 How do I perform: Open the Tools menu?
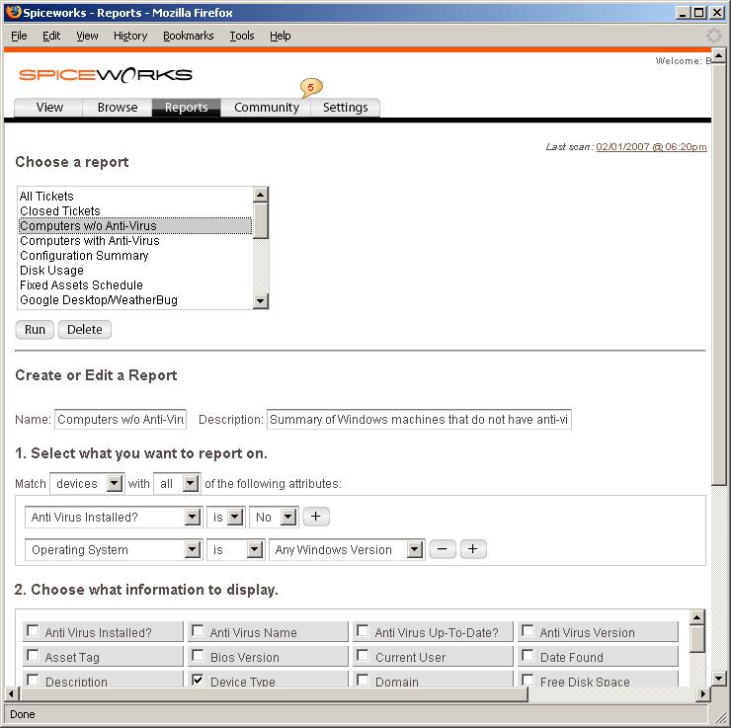242,36
